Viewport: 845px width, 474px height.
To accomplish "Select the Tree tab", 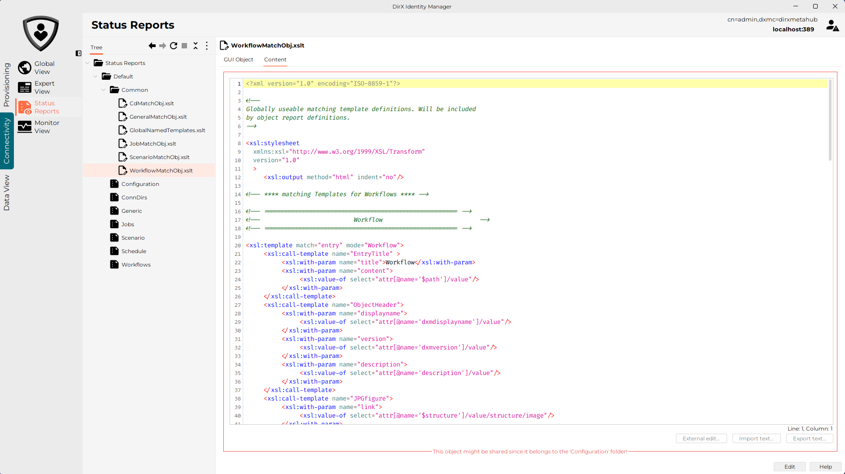I will click(x=96, y=47).
